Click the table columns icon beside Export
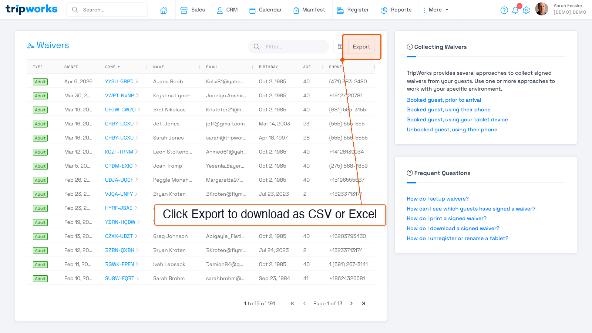This screenshot has height=333, width=592. (x=340, y=46)
